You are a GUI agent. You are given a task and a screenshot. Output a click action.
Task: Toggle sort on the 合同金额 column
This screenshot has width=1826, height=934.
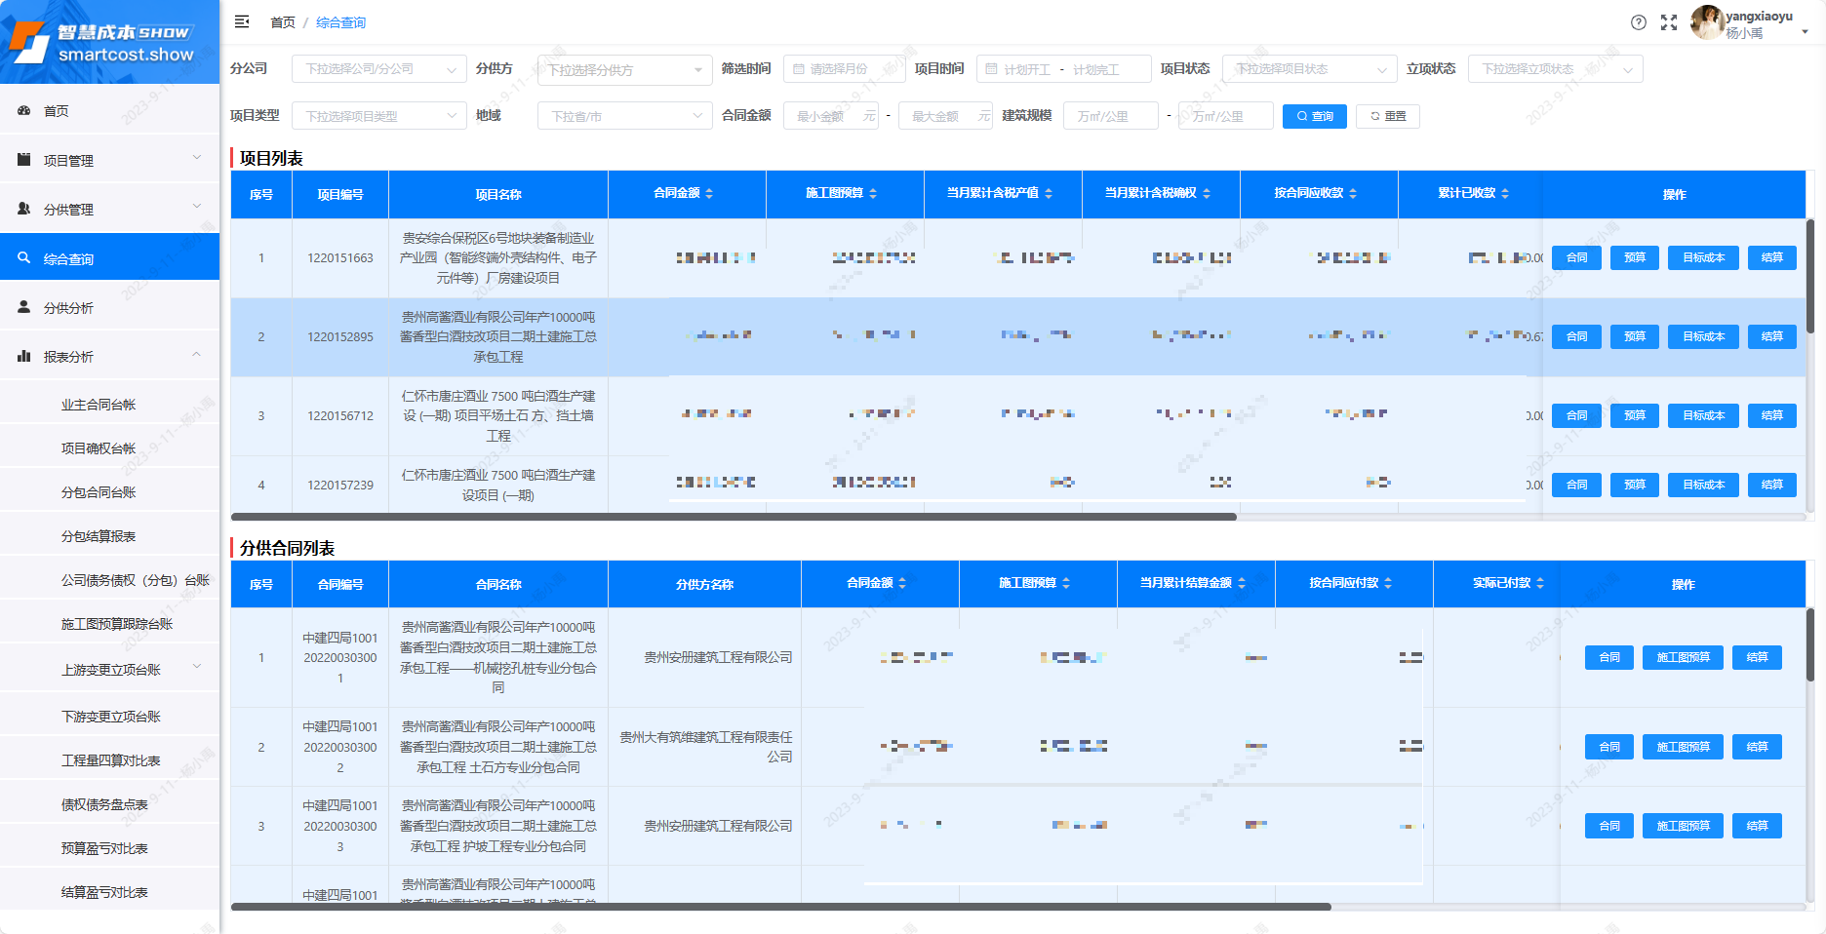[x=712, y=193]
